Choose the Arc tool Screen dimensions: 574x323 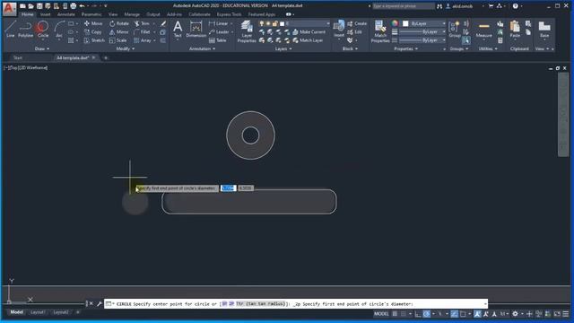point(59,29)
